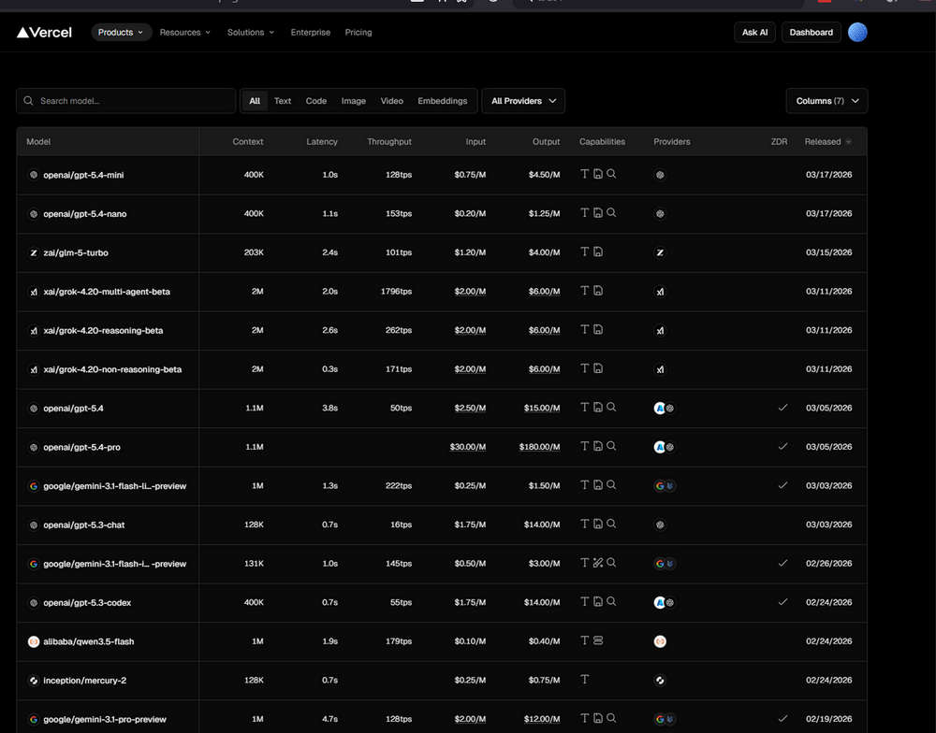Click the Latency column header
936x733 pixels.
pyautogui.click(x=322, y=141)
